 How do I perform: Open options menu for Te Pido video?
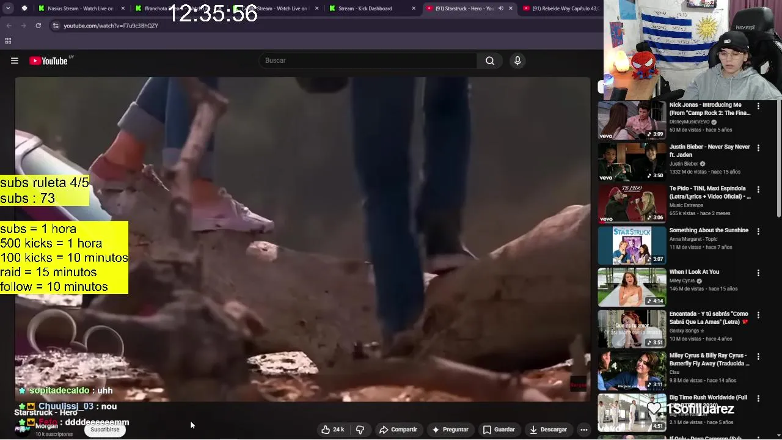[758, 189]
